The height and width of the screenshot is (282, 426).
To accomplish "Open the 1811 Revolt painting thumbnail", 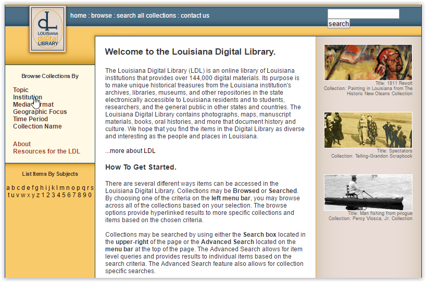I will [x=368, y=62].
